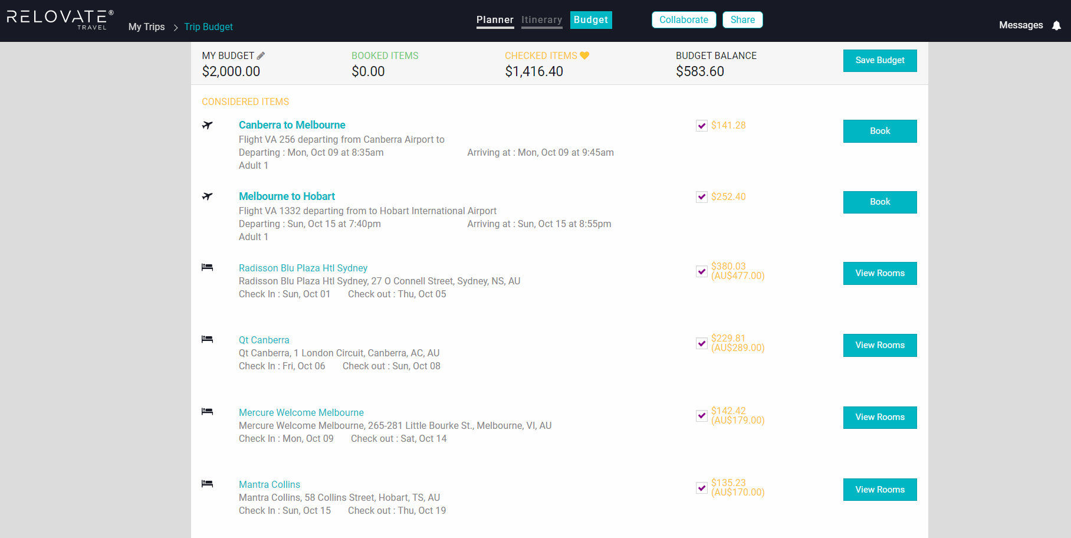
Task: Click the Considered Items heading
Action: [245, 101]
